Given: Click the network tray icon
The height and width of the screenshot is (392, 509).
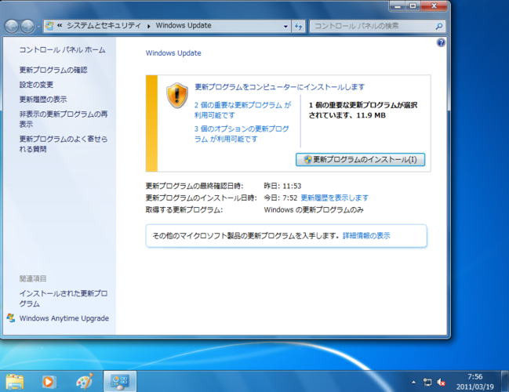Looking at the screenshot, I should click(427, 383).
